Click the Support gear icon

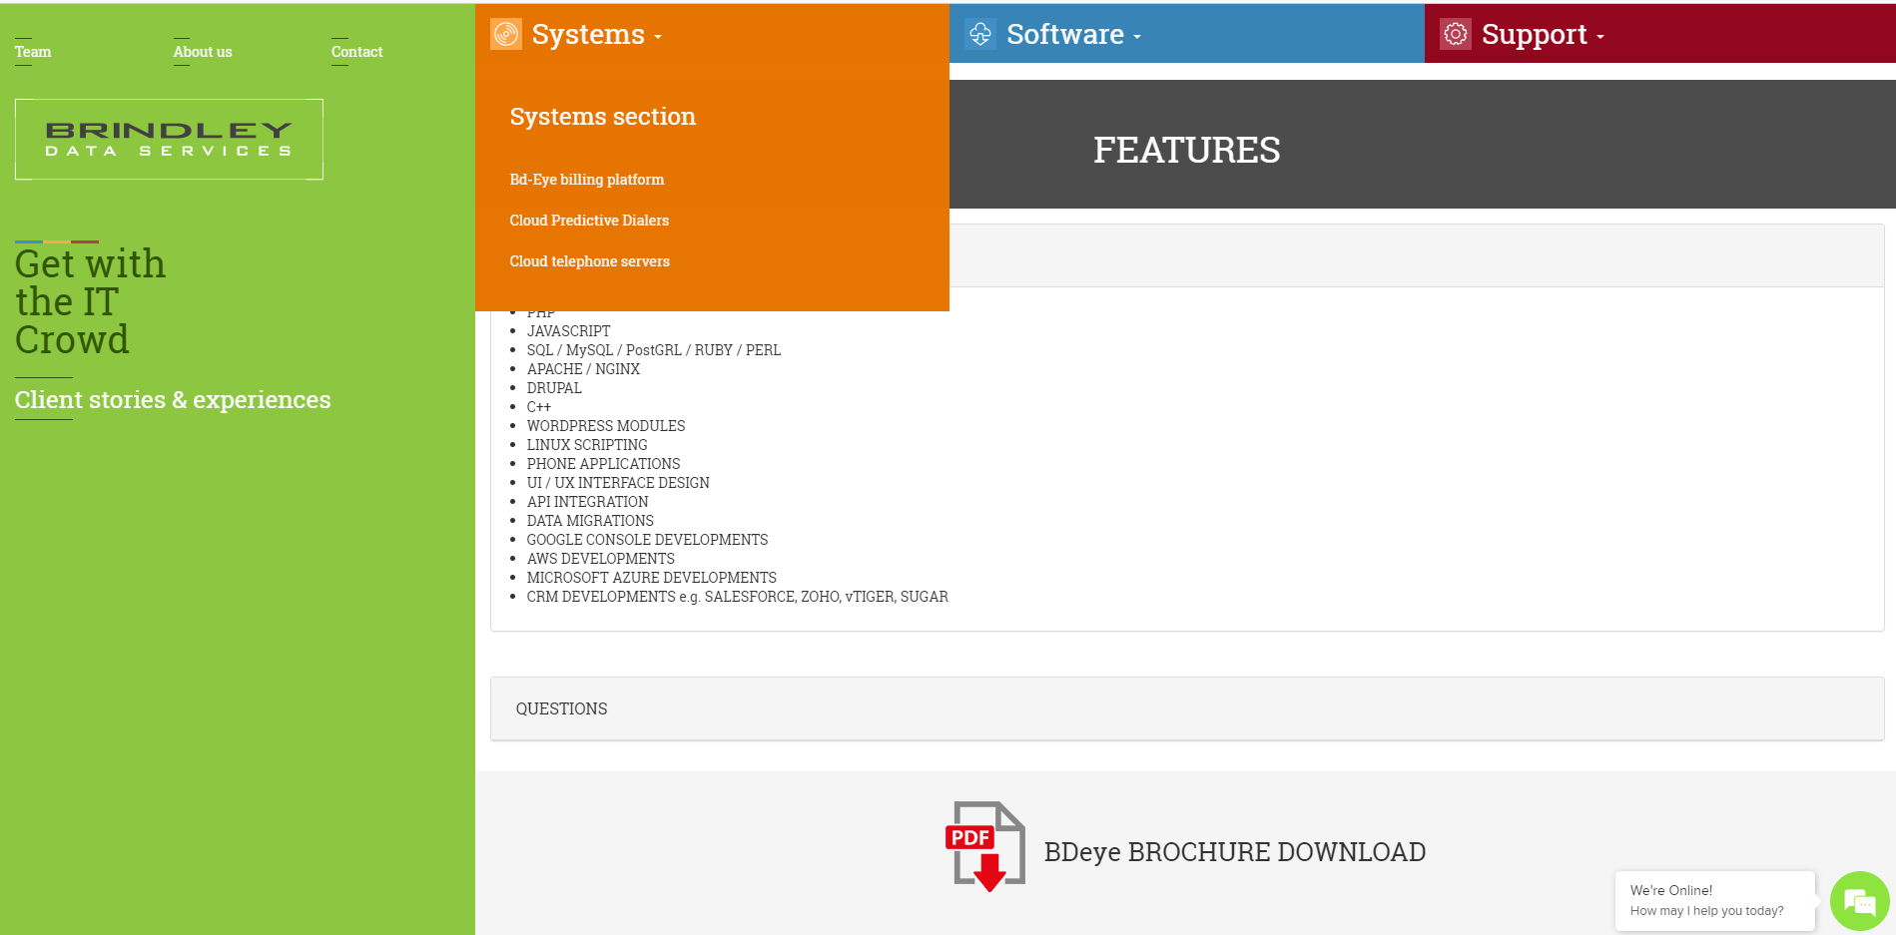(1455, 34)
